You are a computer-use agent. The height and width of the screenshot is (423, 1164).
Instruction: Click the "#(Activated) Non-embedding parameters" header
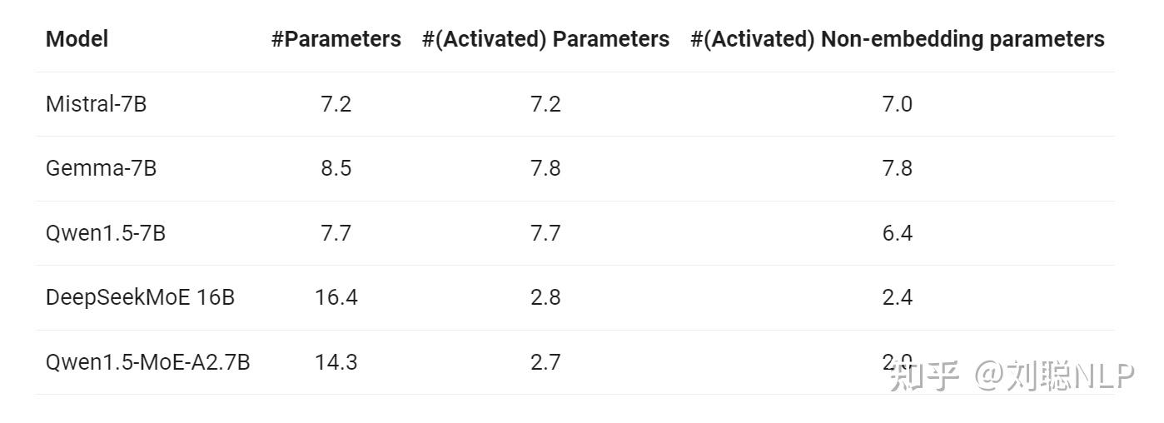tap(897, 39)
